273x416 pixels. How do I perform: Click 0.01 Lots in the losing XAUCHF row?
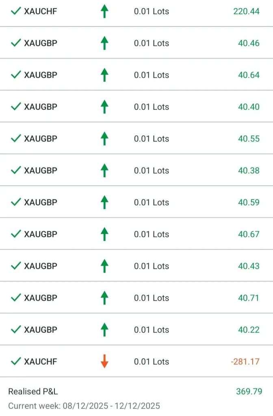coord(152,362)
